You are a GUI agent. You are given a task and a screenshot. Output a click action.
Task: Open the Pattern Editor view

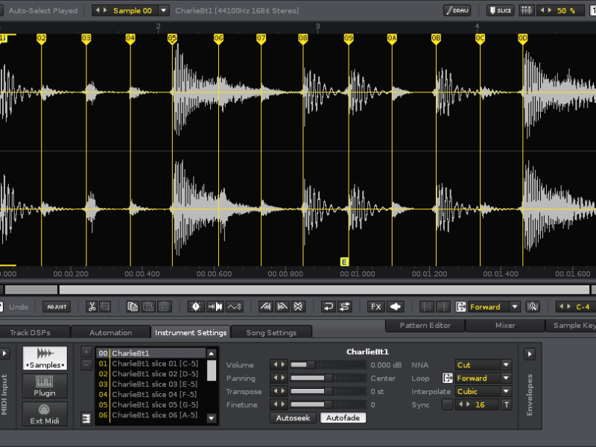(425, 326)
